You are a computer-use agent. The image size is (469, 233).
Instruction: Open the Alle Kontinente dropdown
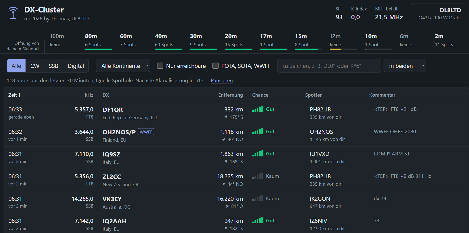click(123, 66)
